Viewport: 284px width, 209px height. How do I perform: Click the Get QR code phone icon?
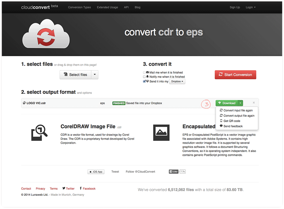tap(221, 121)
